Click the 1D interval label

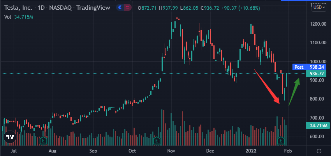tap(42, 8)
